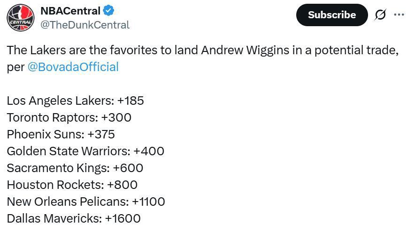
Task: Visit the @TheDunkCentral handle
Action: click(x=85, y=25)
